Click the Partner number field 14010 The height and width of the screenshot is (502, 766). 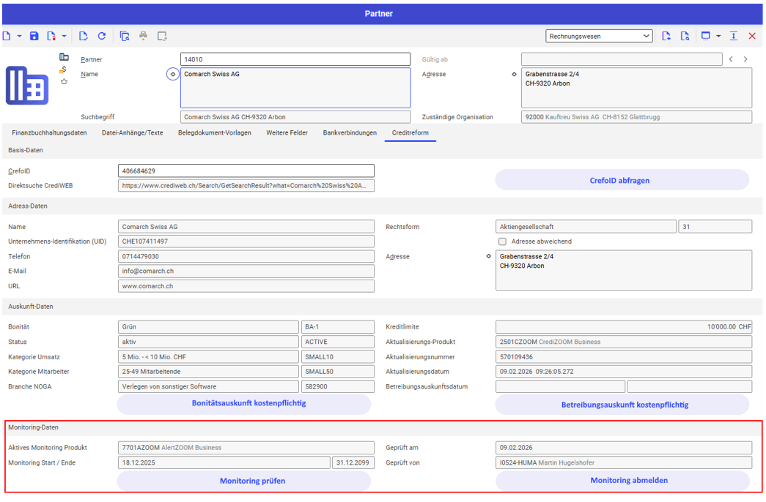pyautogui.click(x=295, y=59)
